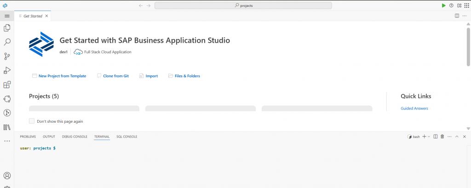Open the terminal launch profile dropdown arrow
This screenshot has width=471, height=188.
(x=429, y=137)
